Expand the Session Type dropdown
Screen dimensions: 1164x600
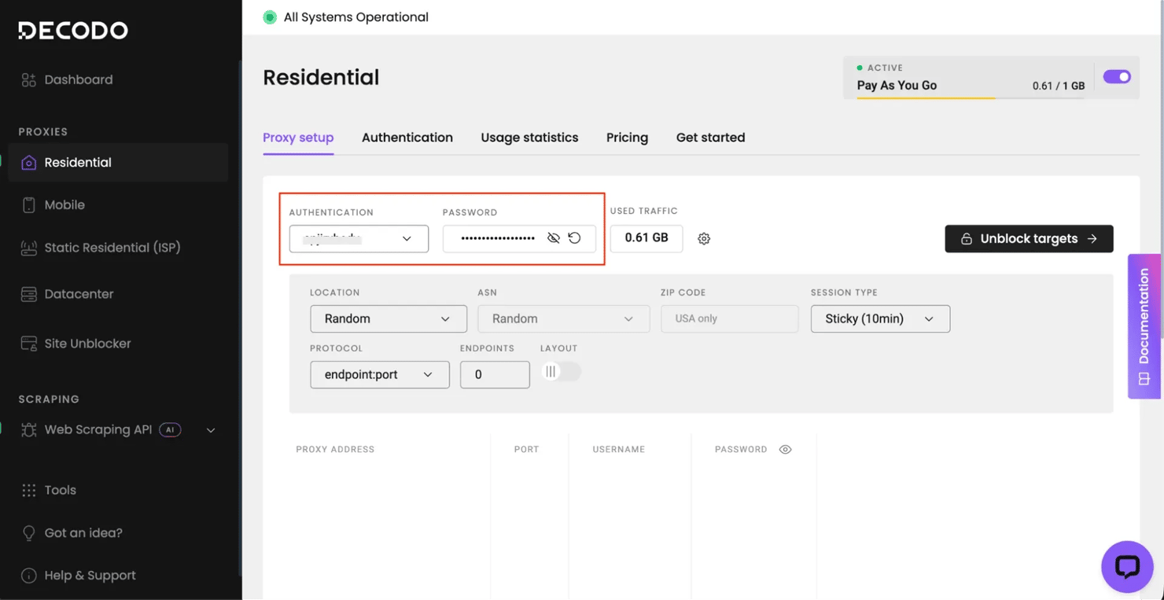pyautogui.click(x=879, y=319)
